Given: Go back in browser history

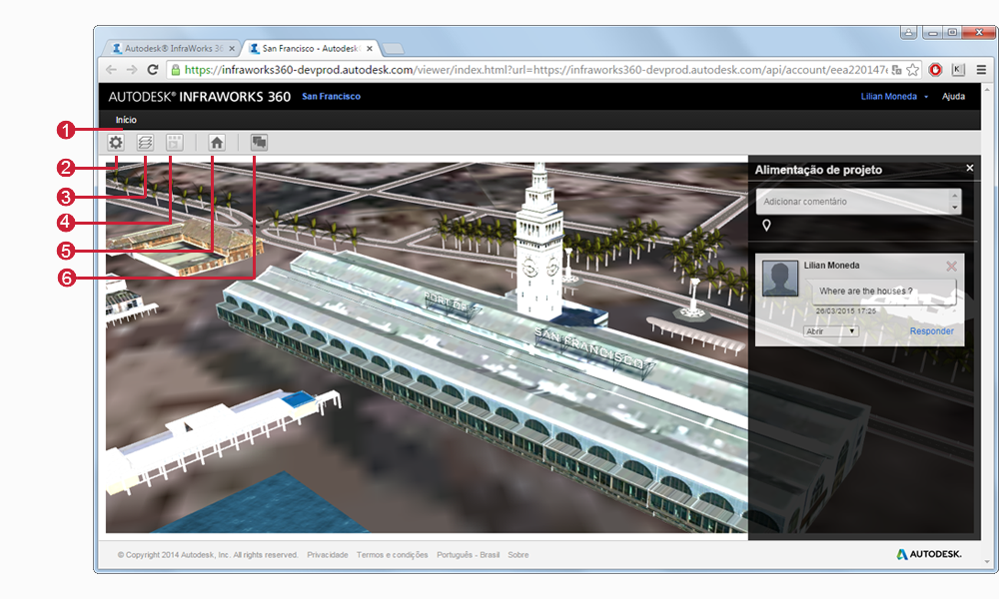Looking at the screenshot, I should pos(112,70).
